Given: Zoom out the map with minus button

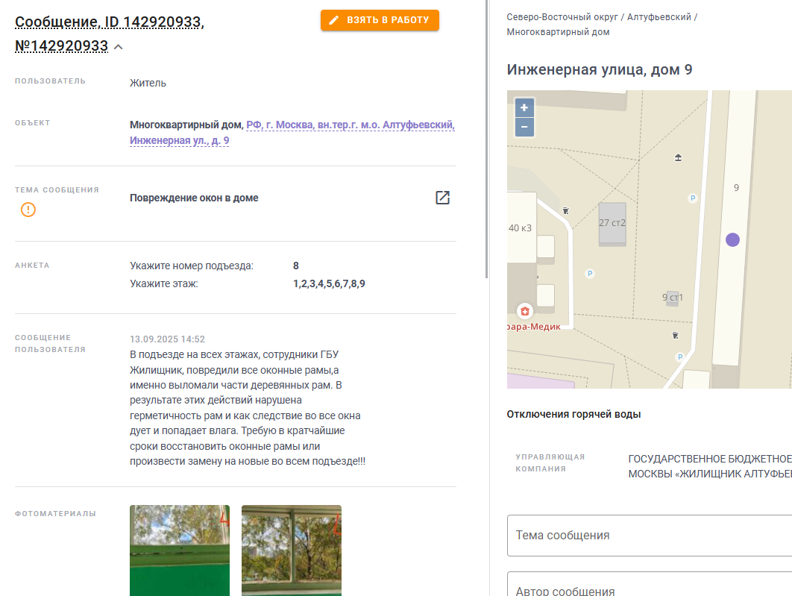Looking at the screenshot, I should (524, 127).
